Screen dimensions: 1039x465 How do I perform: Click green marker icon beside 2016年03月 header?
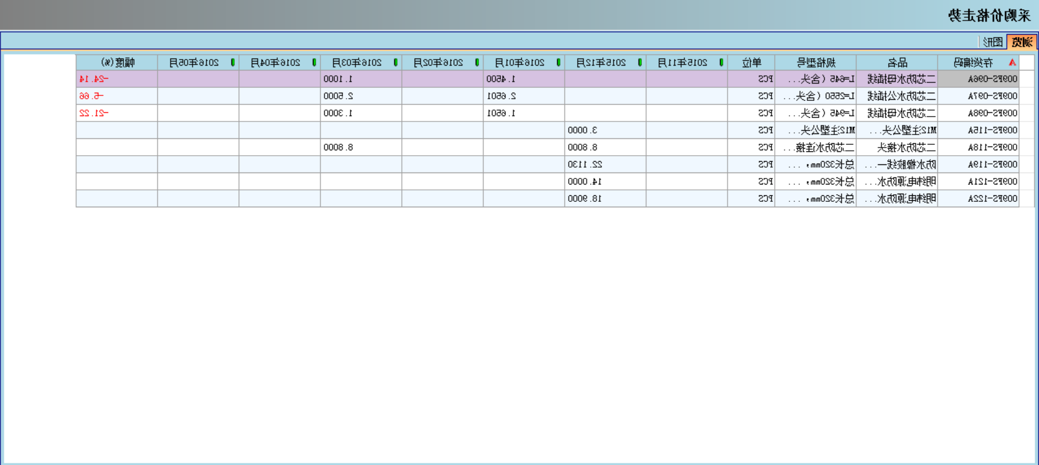(x=395, y=62)
